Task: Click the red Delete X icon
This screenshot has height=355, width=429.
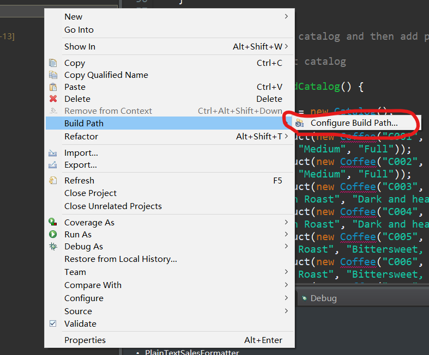Action: 53,99
